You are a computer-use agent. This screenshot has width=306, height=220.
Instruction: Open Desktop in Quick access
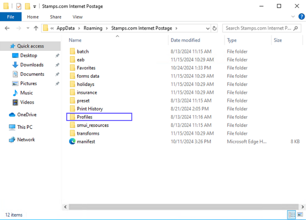29,55
